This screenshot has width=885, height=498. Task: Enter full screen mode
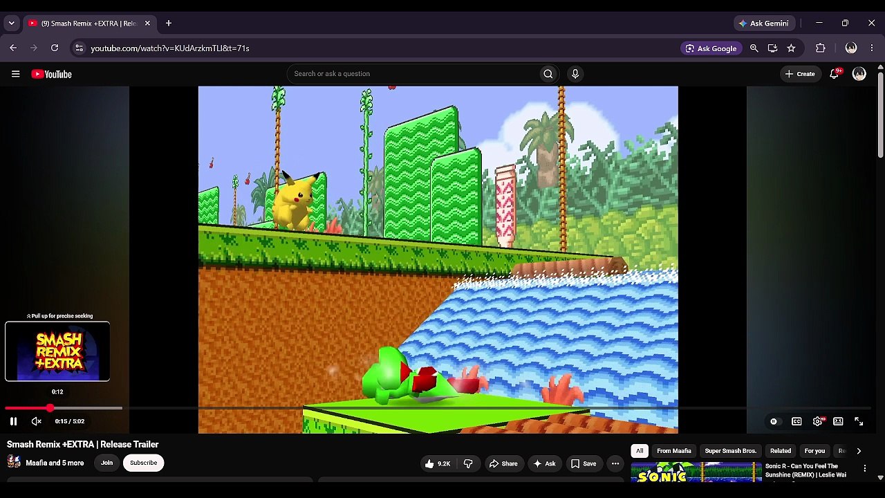(x=859, y=421)
